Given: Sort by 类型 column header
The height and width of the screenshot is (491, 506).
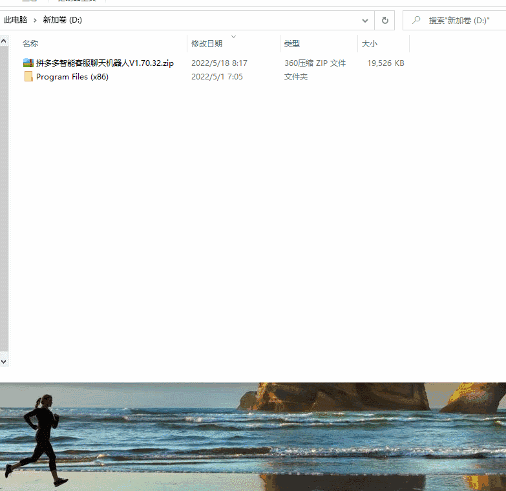Looking at the screenshot, I should [x=292, y=43].
